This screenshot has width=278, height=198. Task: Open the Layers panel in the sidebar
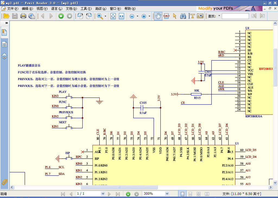(4, 56)
